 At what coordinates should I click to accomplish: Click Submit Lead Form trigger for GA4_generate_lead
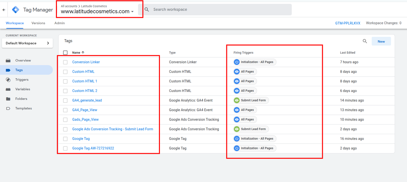coord(251,100)
